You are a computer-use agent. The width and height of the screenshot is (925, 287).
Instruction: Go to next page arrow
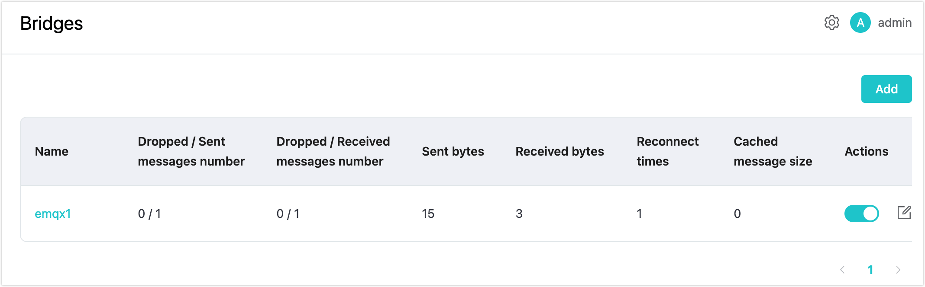coord(898,270)
